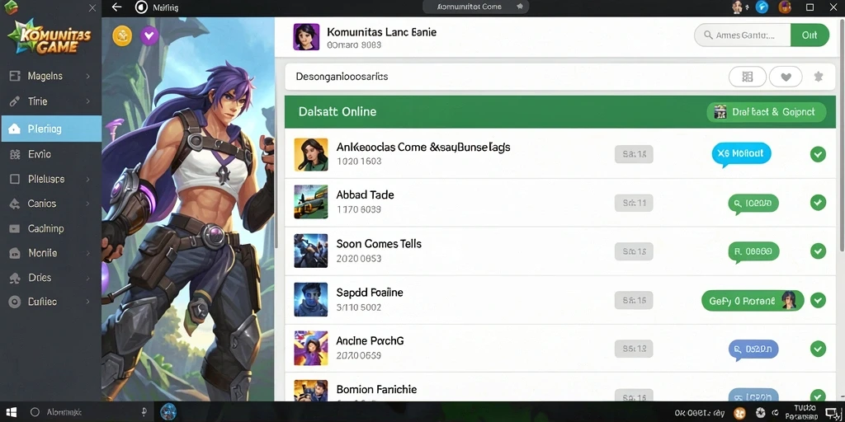Click the search games input field
This screenshot has width=845, height=422.
pyautogui.click(x=743, y=35)
